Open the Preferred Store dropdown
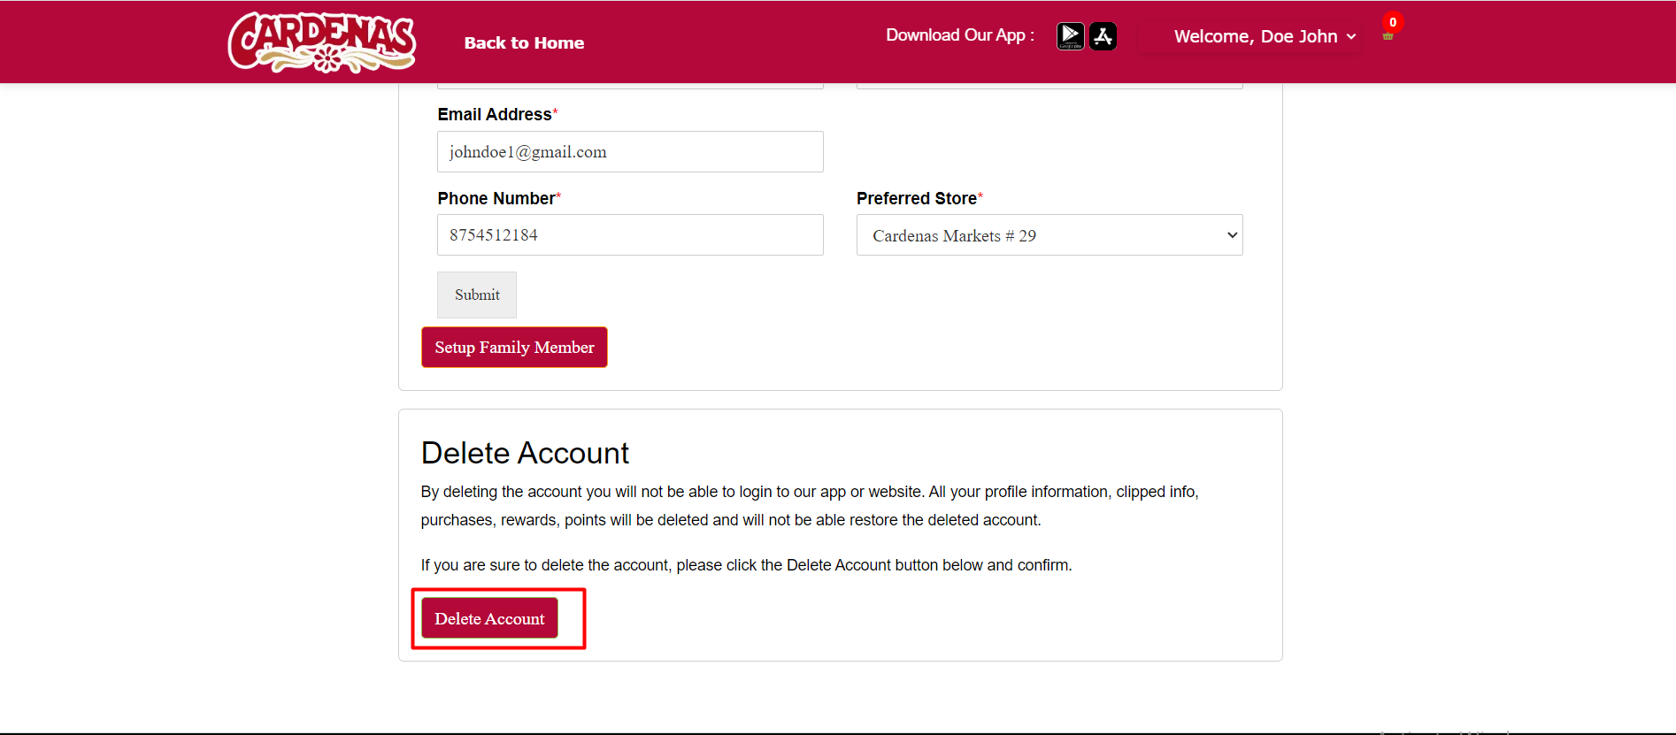This screenshot has height=735, width=1676. click(1049, 235)
